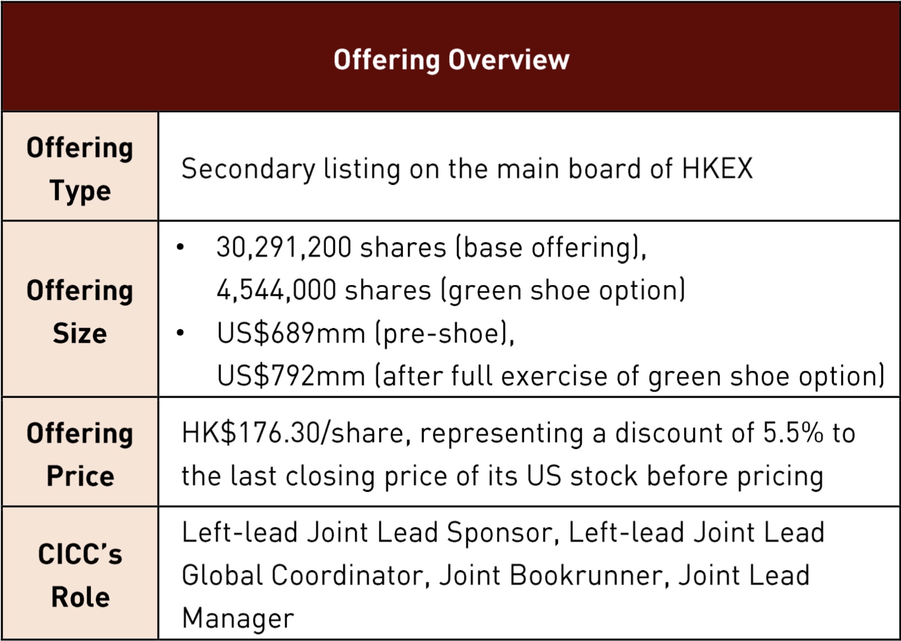Click the 5.5% discount figure
The height and width of the screenshot is (641, 901).
tap(793, 433)
